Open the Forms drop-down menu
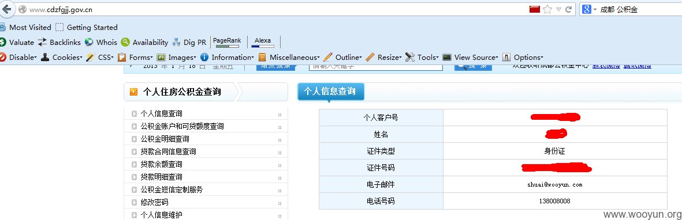This screenshot has width=682, height=220. 135,57
